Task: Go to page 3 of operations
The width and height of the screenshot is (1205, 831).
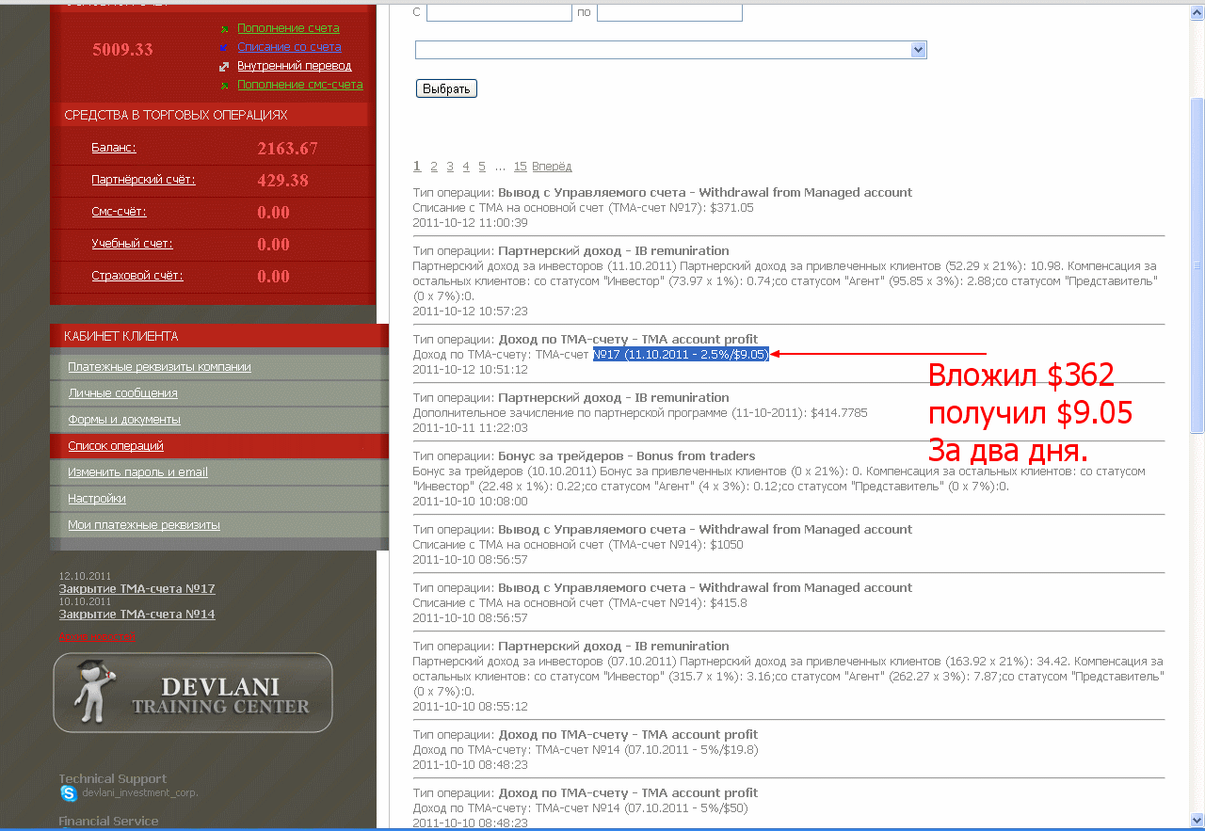Action: (450, 167)
